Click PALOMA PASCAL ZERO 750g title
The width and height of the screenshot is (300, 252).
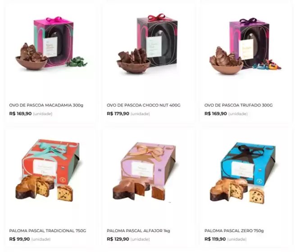pyautogui.click(x=234, y=230)
